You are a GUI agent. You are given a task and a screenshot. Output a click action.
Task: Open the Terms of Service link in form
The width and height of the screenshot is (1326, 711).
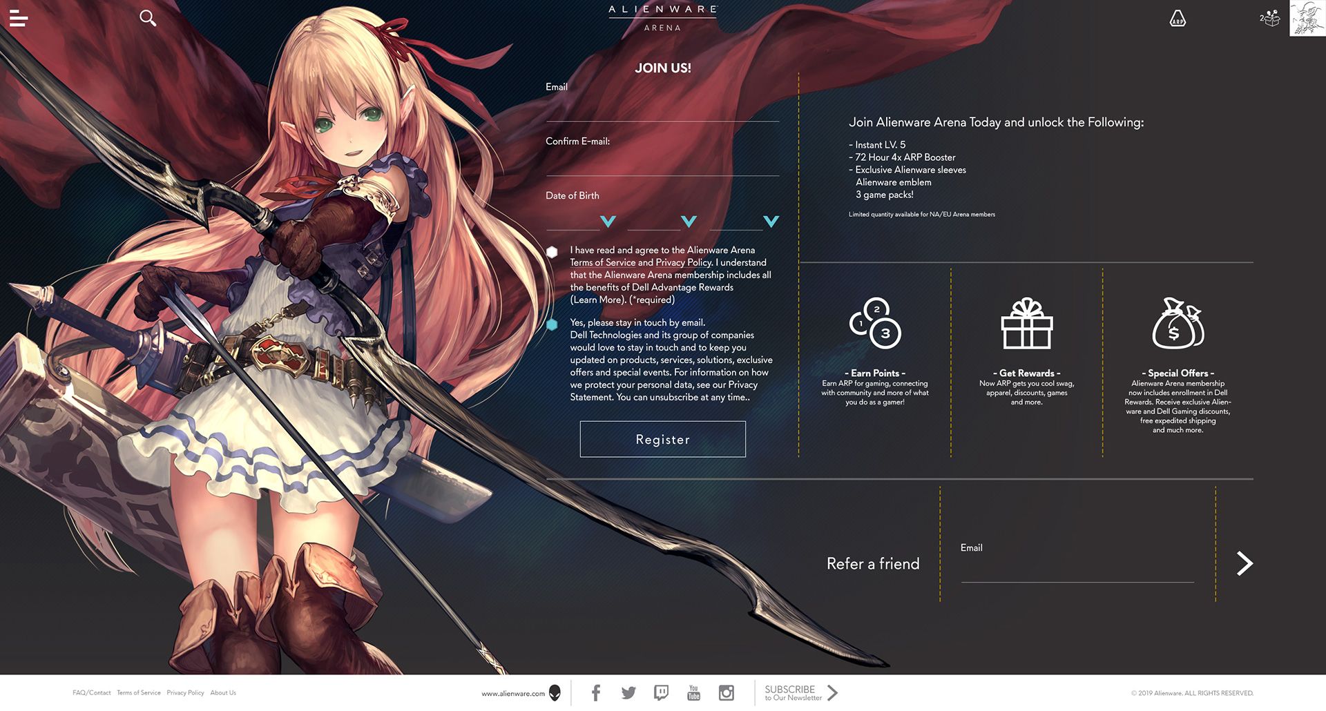tap(602, 262)
